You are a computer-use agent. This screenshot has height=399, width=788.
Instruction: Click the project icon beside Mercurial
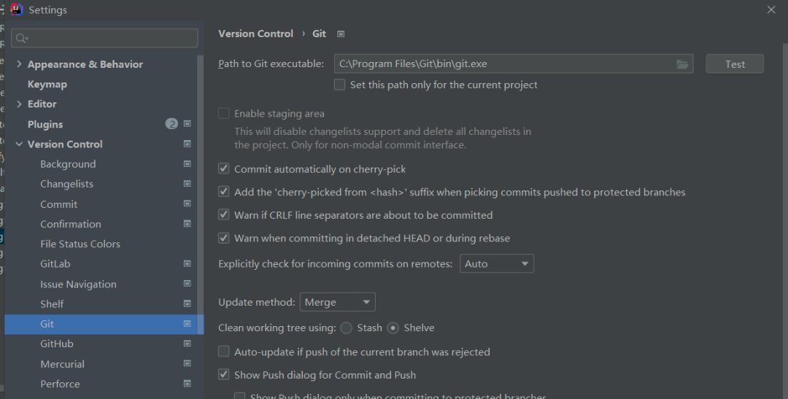click(188, 363)
